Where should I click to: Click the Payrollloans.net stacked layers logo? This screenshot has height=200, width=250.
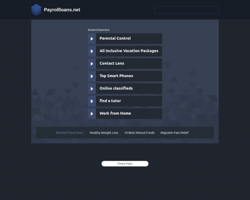click(36, 10)
